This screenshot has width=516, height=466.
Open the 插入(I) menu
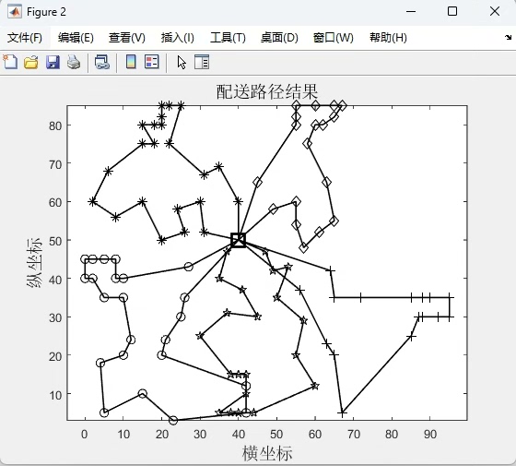coord(177,38)
